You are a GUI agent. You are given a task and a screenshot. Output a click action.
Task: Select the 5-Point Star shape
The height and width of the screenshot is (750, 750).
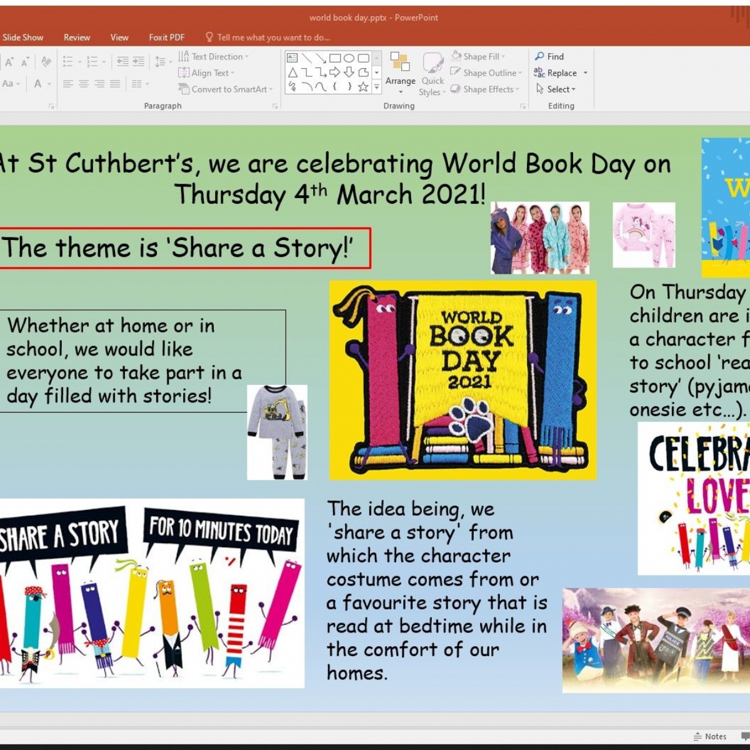(363, 87)
